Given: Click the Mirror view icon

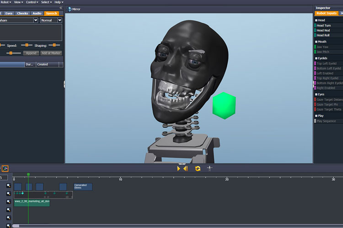Looking at the screenshot, I should click(x=70, y=9).
